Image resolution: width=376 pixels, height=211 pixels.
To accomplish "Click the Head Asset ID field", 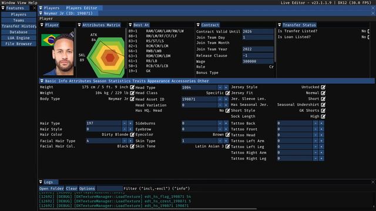I will coord(199,99).
